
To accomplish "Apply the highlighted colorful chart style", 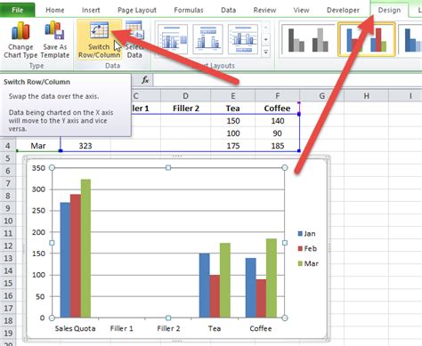I will point(367,40).
